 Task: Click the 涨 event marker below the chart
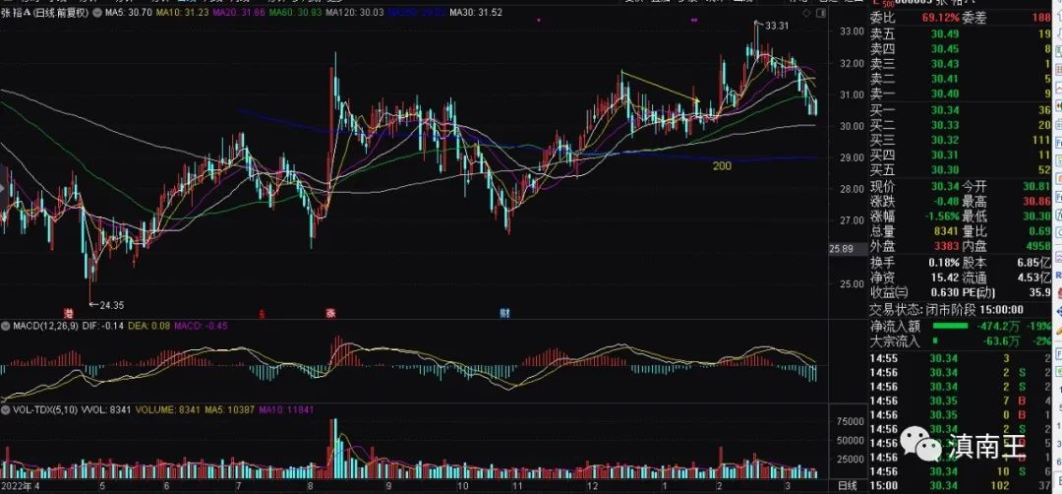(x=330, y=314)
